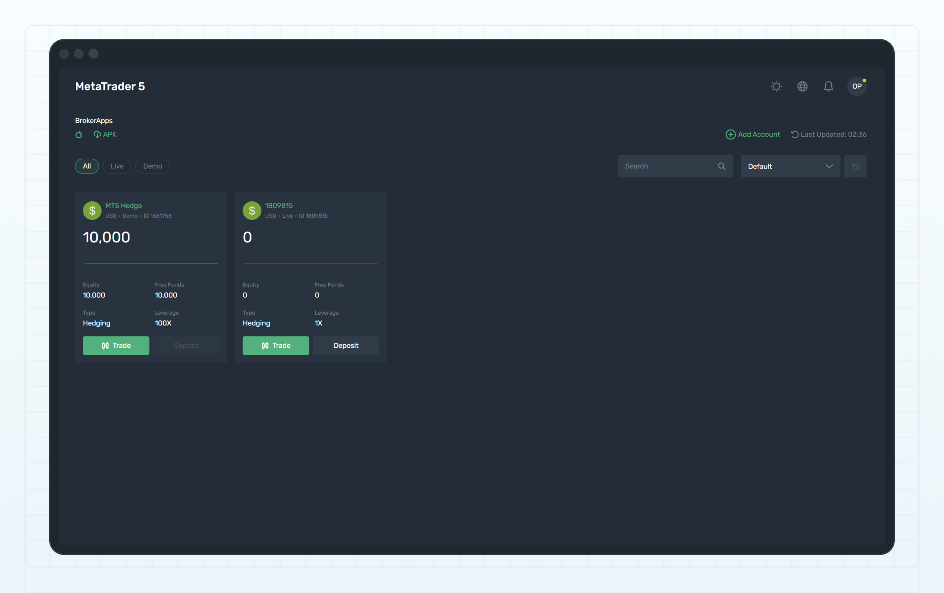Click the search magnifier icon

pos(722,166)
